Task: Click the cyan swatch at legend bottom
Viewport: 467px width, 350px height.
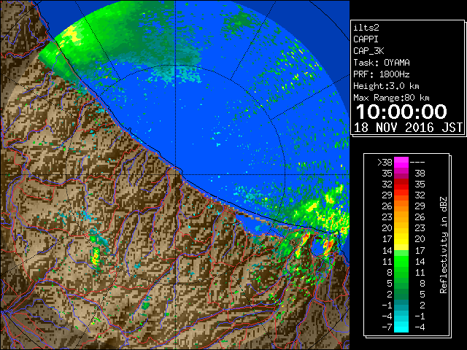Action: [401, 327]
